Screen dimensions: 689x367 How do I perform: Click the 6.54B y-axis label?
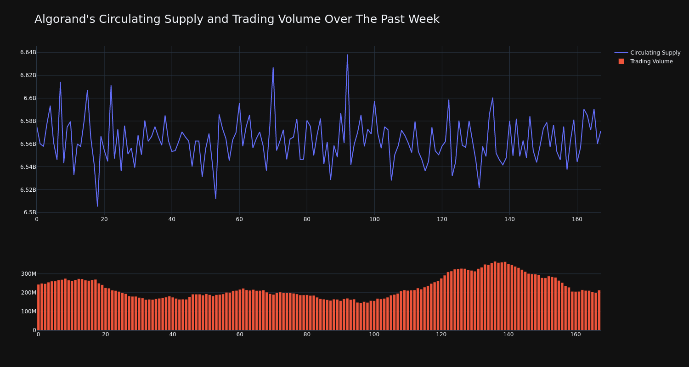[28, 167]
